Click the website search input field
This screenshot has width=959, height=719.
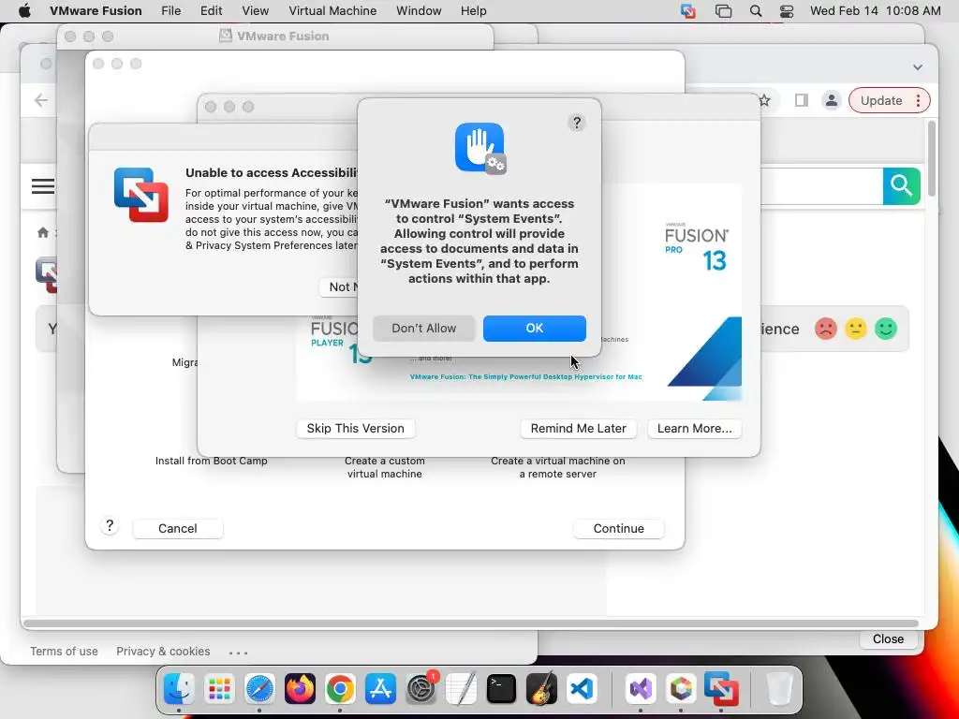click(821, 186)
